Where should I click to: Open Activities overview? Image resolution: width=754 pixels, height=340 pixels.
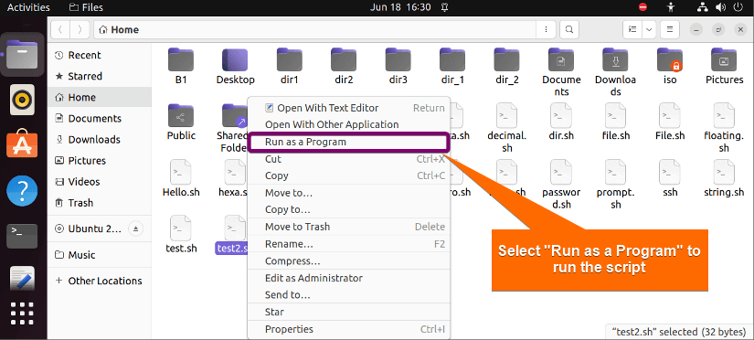point(28,7)
